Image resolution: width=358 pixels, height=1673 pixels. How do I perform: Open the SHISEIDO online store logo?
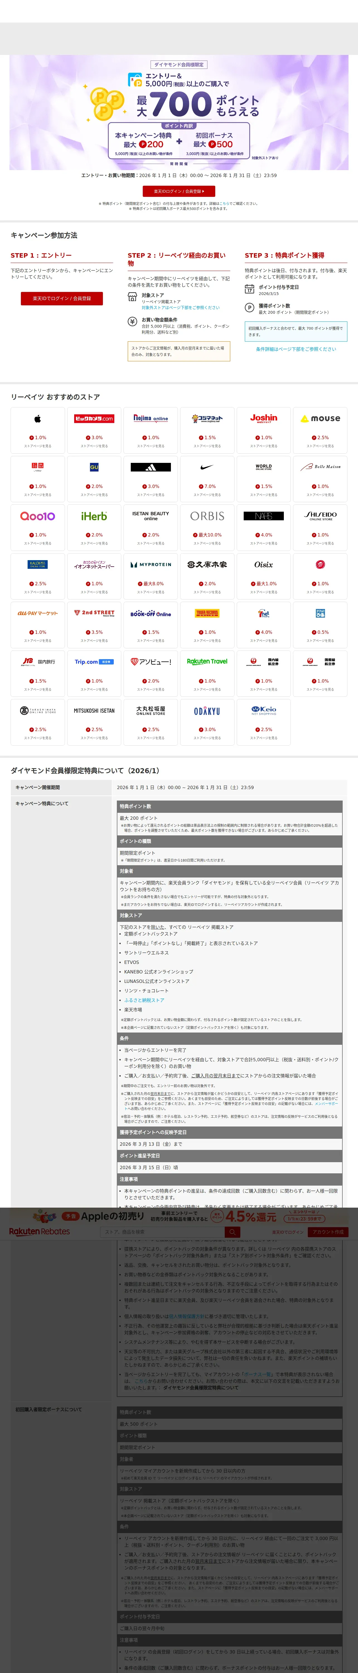click(x=320, y=516)
